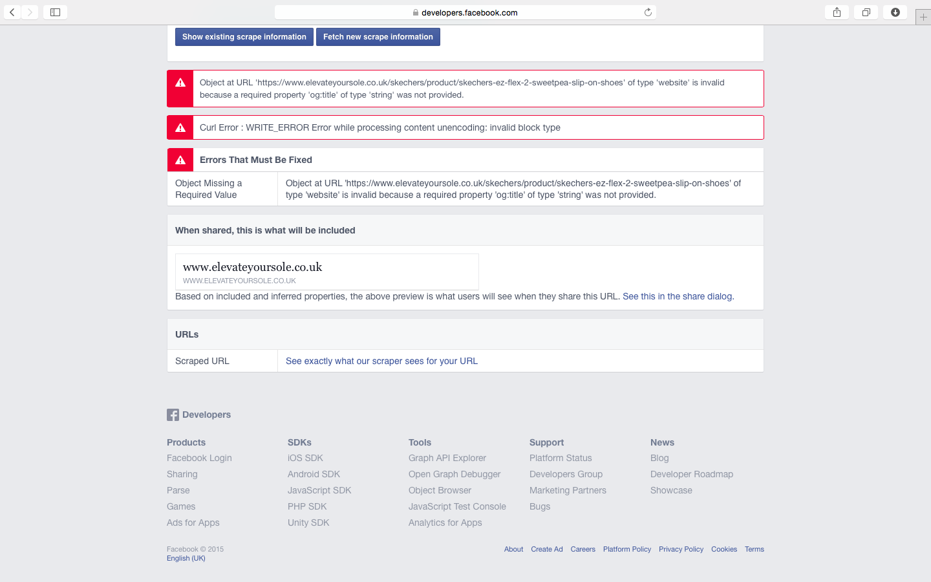Select English (UK) language link

coord(186,558)
